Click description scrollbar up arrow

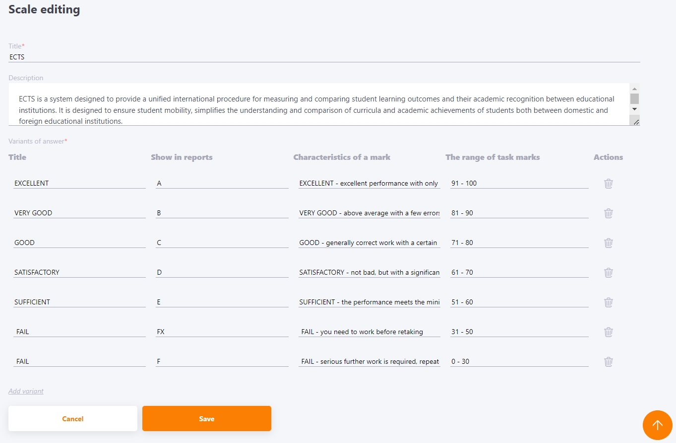pos(634,89)
